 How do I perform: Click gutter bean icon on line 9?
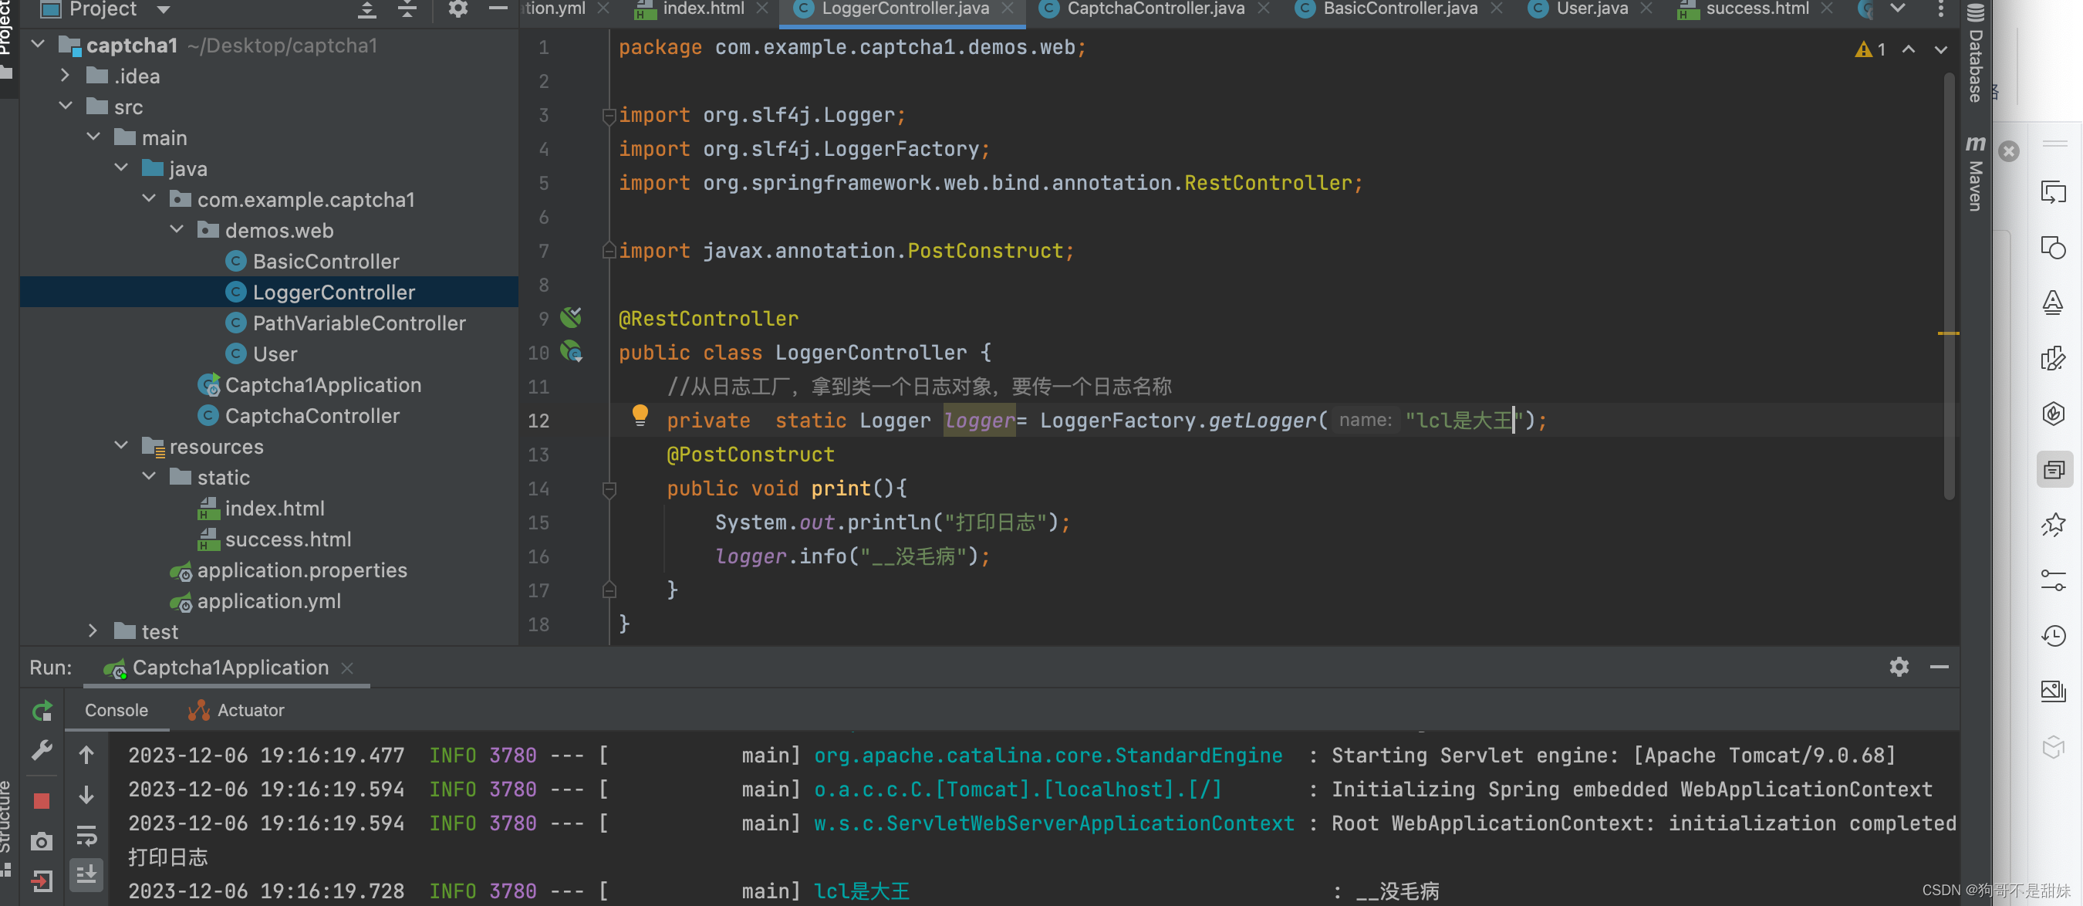point(572,317)
